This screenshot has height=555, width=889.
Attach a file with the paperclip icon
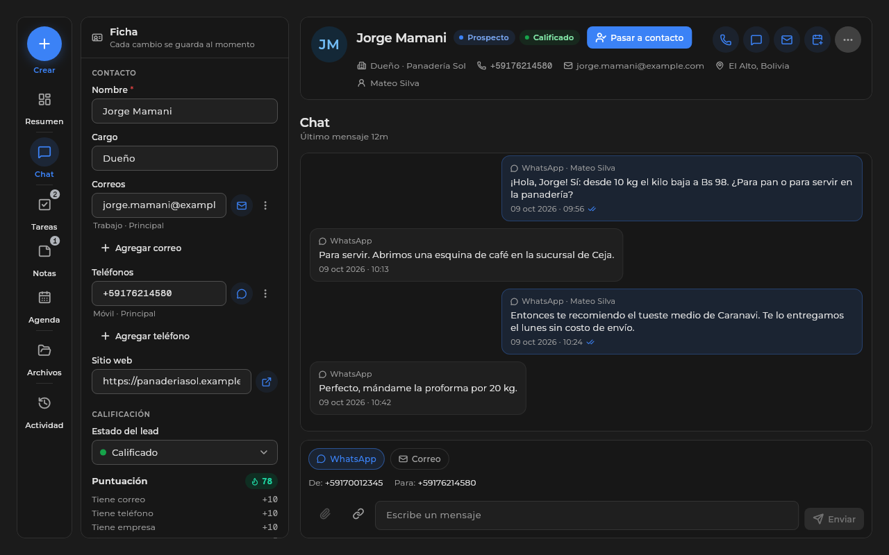(325, 514)
